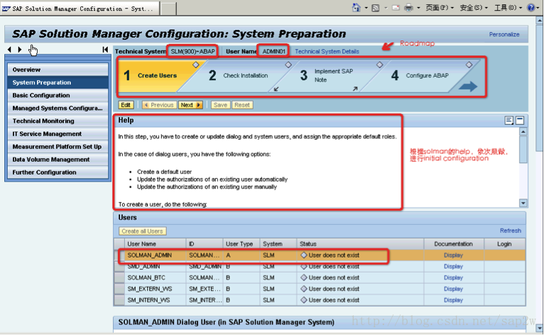Click the Edit button

126,105
